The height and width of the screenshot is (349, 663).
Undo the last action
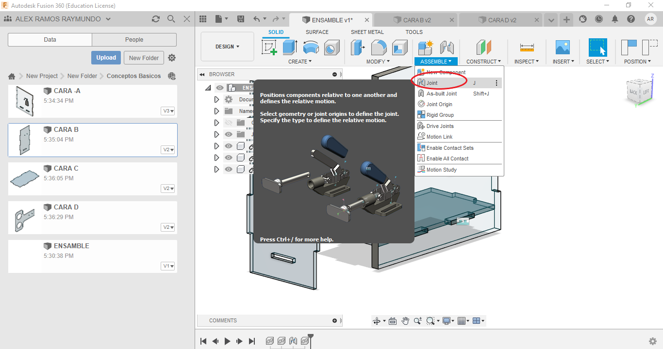pos(256,19)
